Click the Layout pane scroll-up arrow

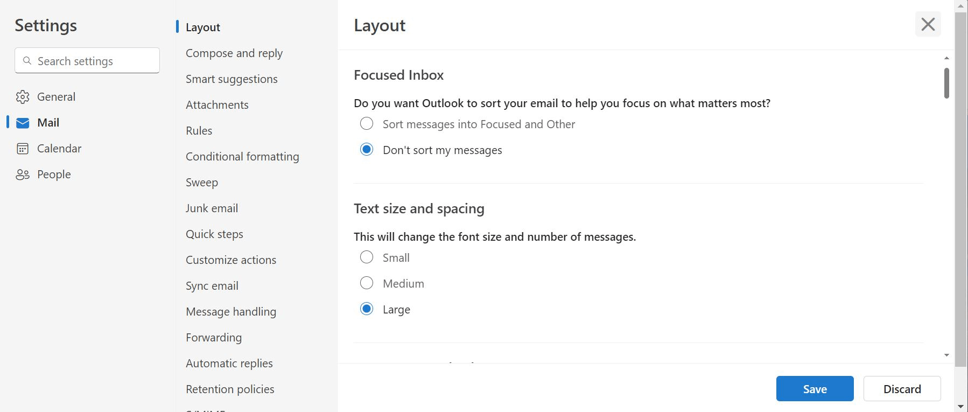pyautogui.click(x=946, y=58)
